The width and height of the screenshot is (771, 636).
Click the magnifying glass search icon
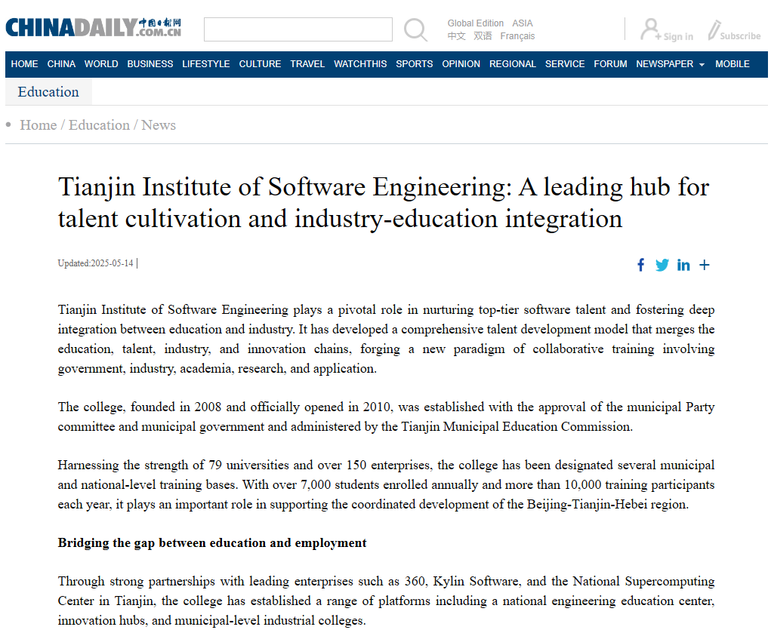point(415,29)
